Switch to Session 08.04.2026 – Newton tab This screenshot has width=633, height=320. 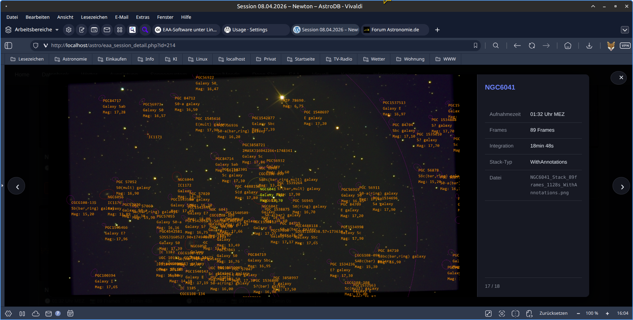[326, 30]
